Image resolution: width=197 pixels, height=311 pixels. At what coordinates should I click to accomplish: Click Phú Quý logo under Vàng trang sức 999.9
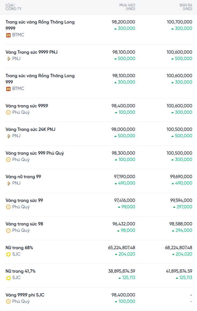pyautogui.click(x=8, y=112)
